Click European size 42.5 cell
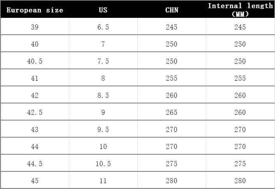This screenshot has width=275, height=189. pyautogui.click(x=35, y=112)
